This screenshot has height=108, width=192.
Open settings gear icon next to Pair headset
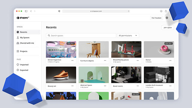[x=167, y=18]
